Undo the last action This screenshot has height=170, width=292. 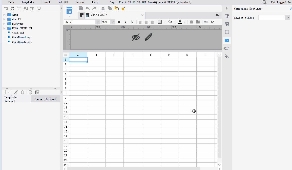88,8
